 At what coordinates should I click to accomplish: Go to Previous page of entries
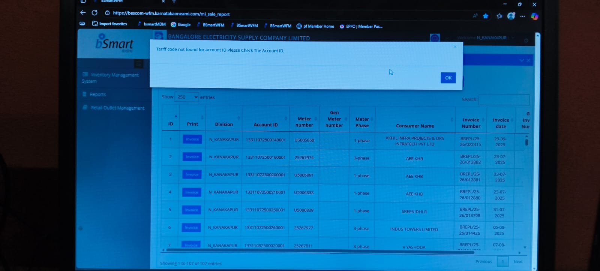(483, 262)
